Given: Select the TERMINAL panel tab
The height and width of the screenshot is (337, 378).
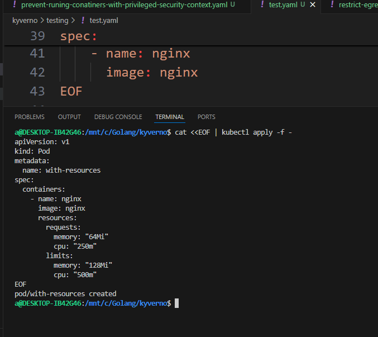Looking at the screenshot, I should pos(170,117).
